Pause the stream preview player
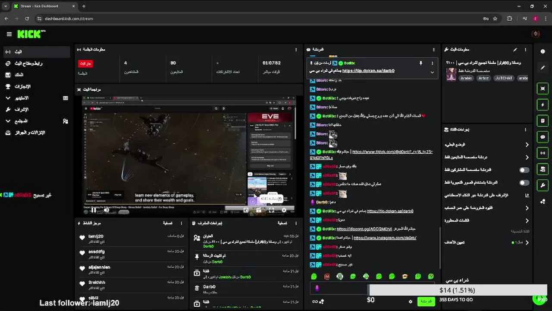This screenshot has height=311, width=552. [94, 210]
